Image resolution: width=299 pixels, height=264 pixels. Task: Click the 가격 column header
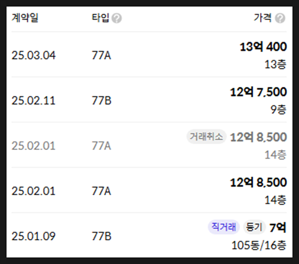click(263, 18)
